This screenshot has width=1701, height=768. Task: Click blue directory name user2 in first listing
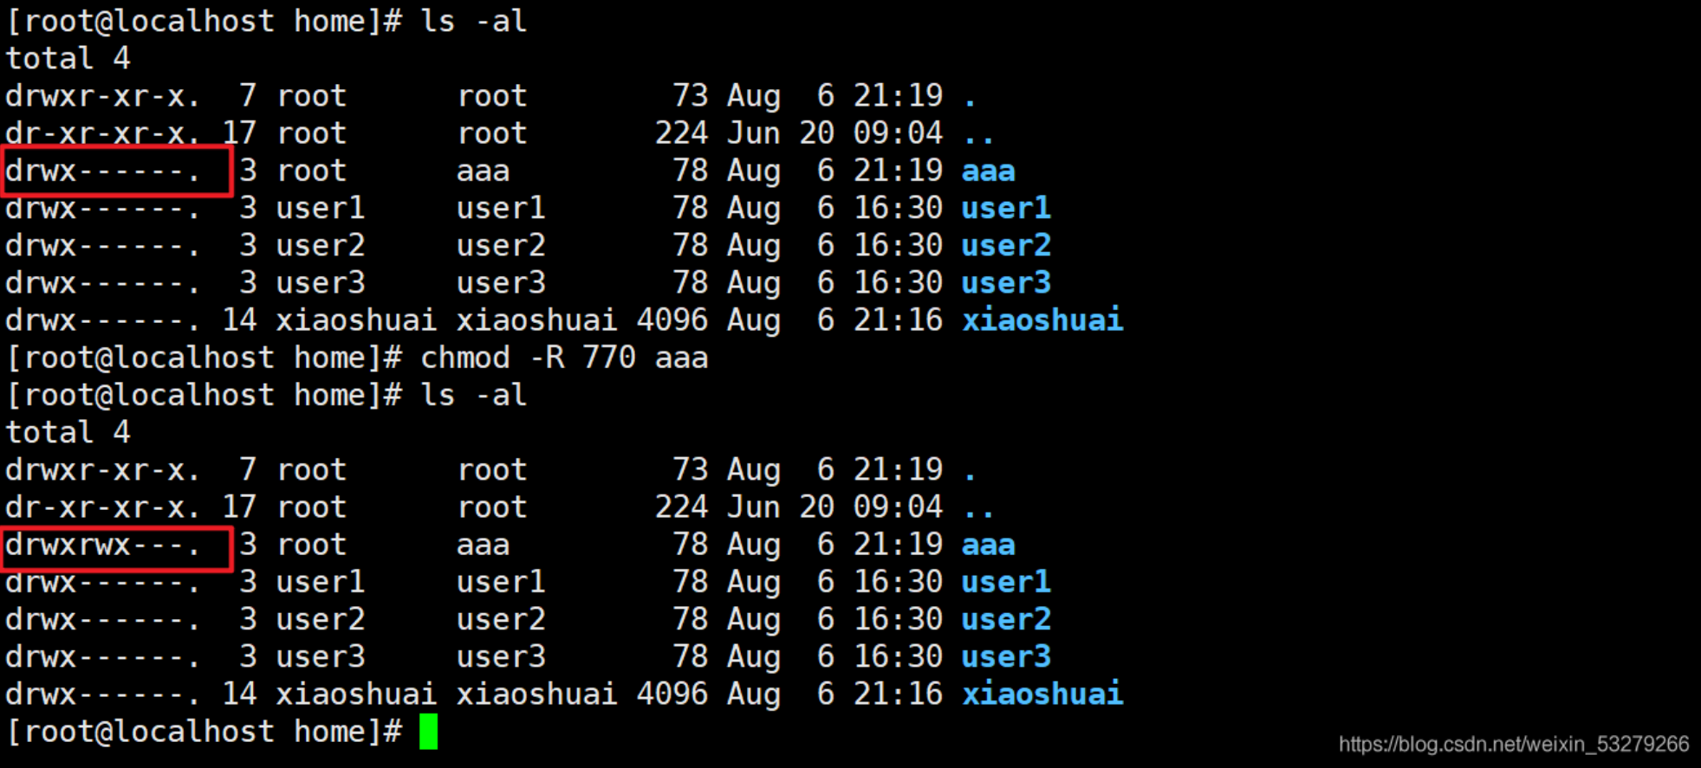[x=1006, y=245]
